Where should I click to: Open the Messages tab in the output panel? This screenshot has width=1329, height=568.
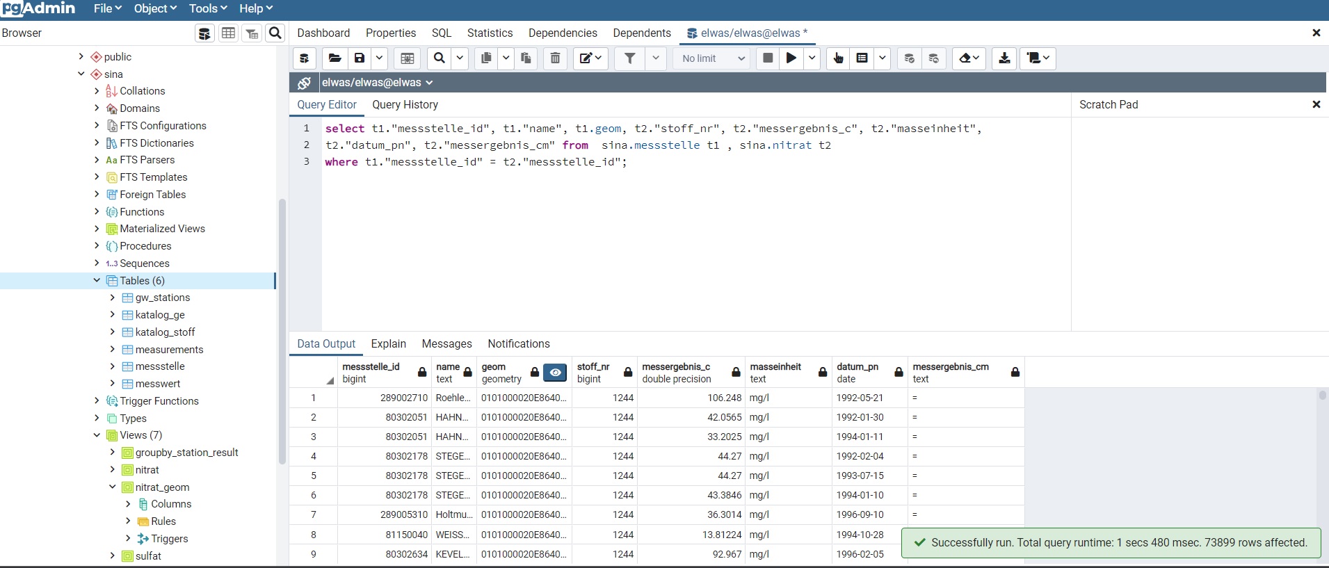[x=446, y=344]
